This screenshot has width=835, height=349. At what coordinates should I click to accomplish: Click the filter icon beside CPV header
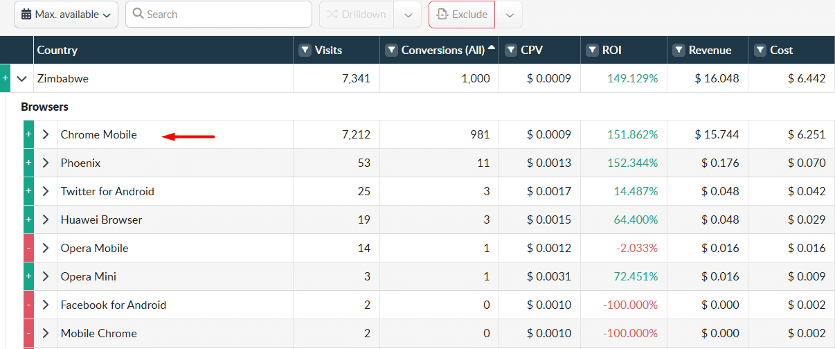pyautogui.click(x=511, y=51)
